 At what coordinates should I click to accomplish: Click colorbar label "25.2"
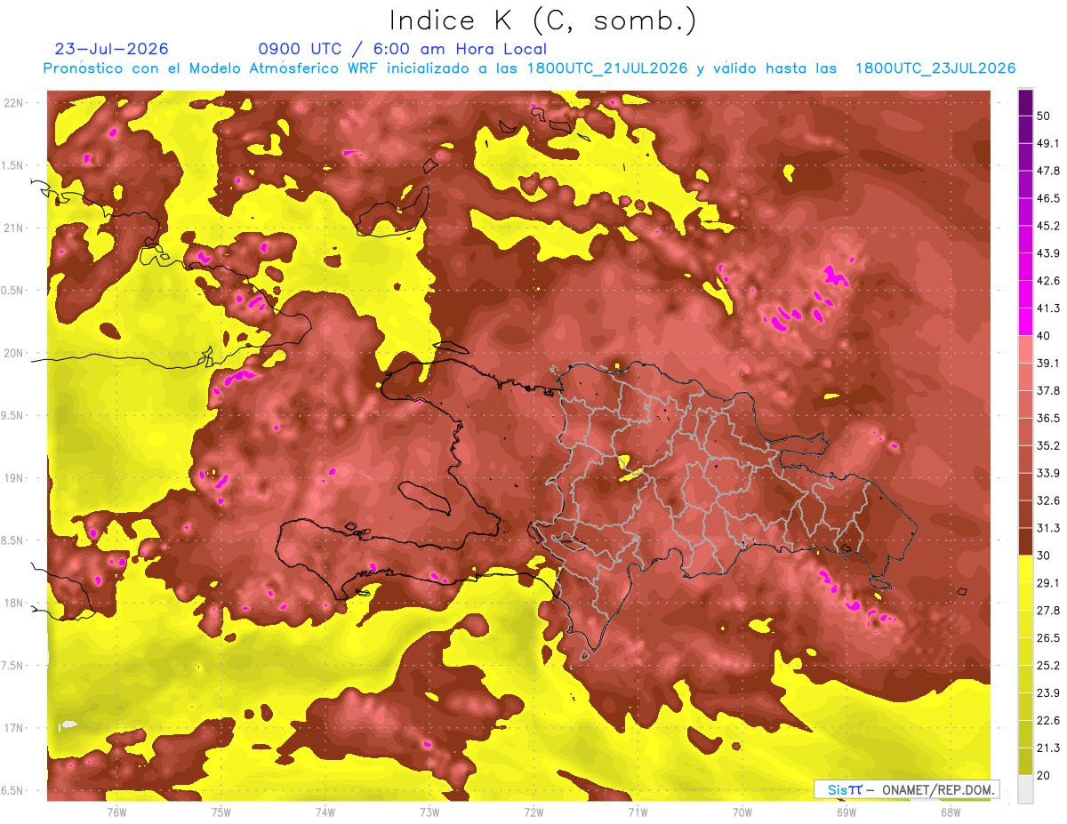[1048, 665]
